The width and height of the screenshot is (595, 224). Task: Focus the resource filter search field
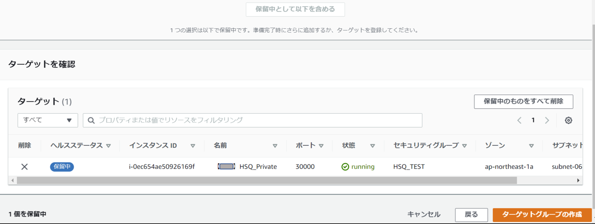pyautogui.click(x=252, y=120)
